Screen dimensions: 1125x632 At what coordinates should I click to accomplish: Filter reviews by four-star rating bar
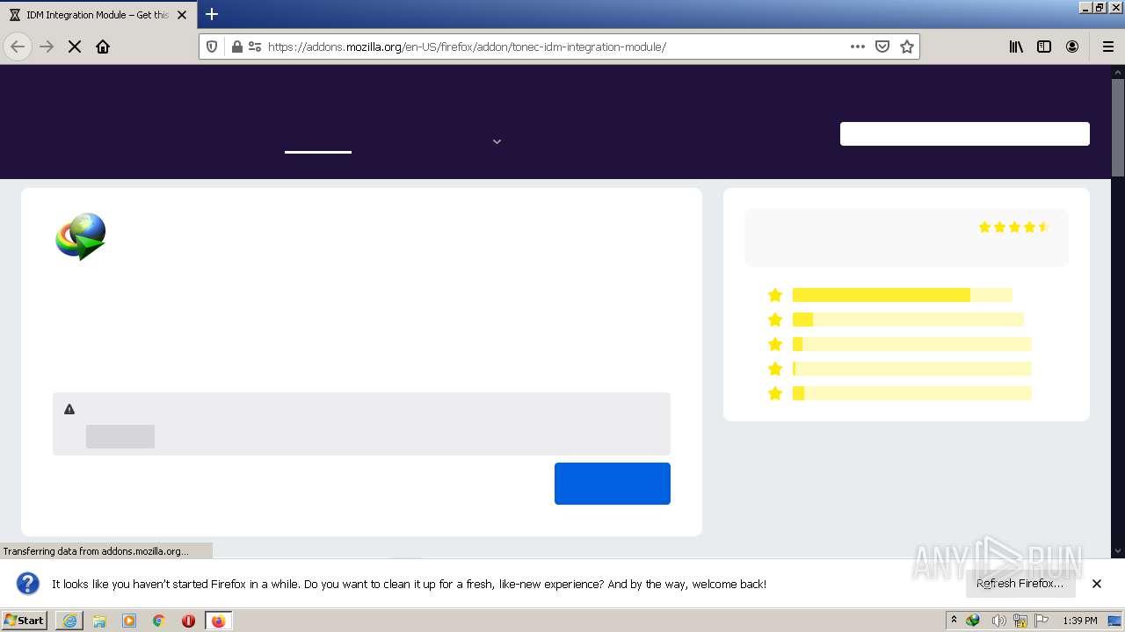908,320
